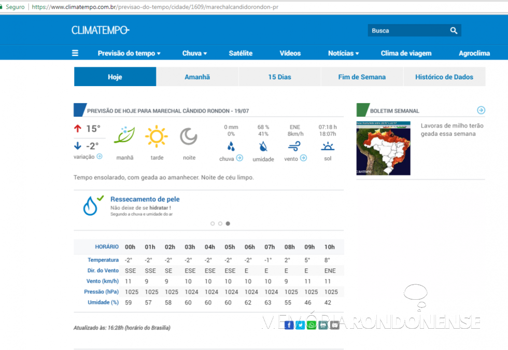Viewport: 508px width, 350px height.
Task: Select the manhã weather icon
Action: (x=124, y=136)
